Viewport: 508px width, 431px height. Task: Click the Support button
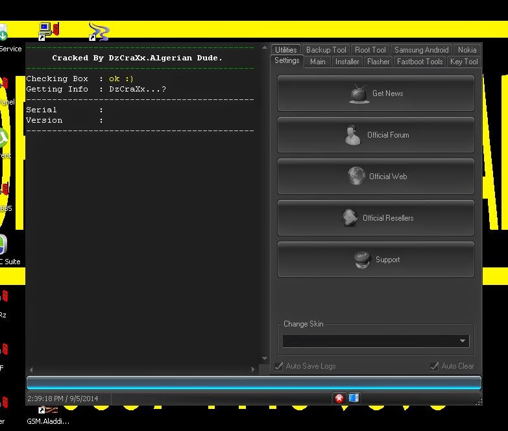376,259
